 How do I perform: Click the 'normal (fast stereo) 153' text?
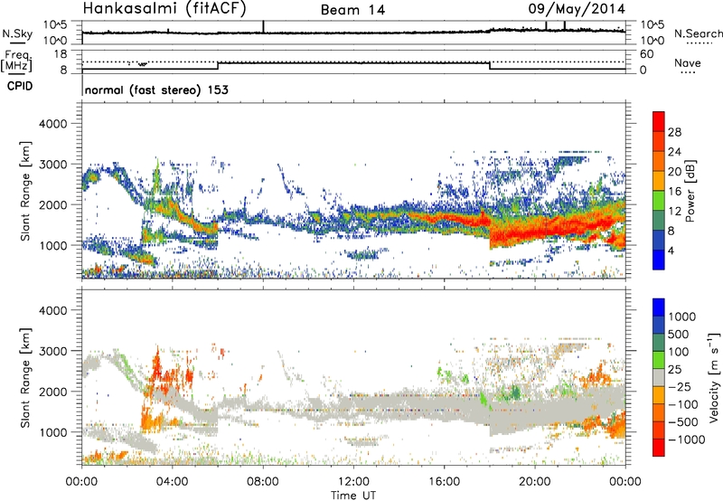[x=156, y=90]
